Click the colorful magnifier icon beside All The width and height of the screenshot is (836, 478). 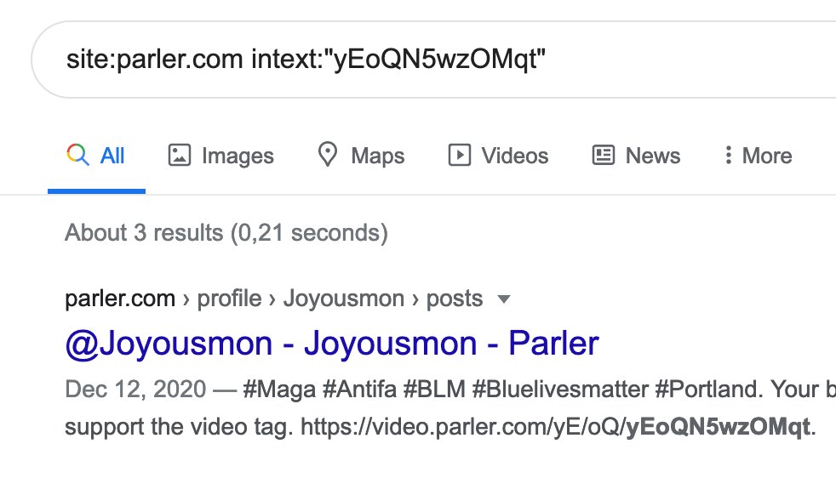(77, 155)
